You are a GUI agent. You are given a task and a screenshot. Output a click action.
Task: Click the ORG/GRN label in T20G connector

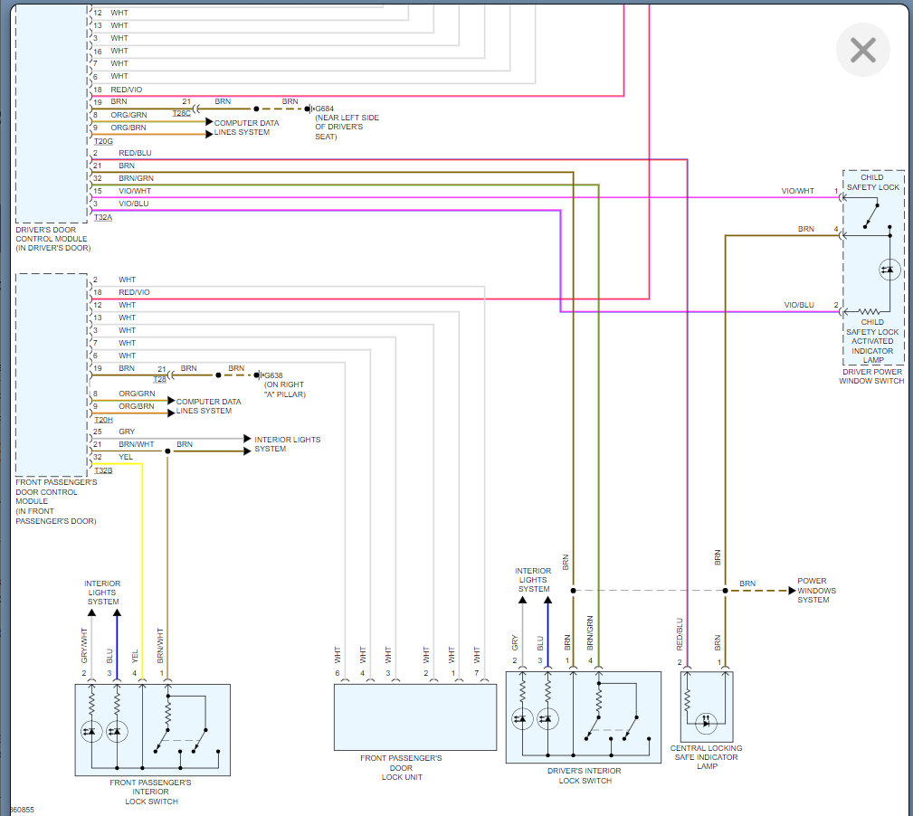click(128, 115)
